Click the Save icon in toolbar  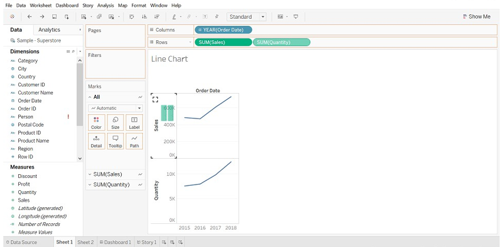point(55,17)
